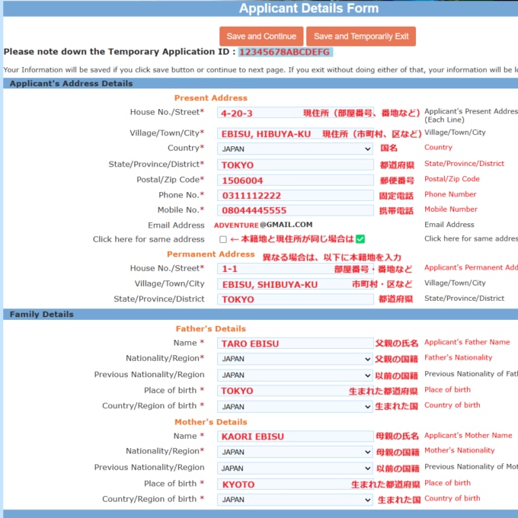The image size is (518, 518).
Task: Tick the same address checkbox
Action: (x=223, y=240)
